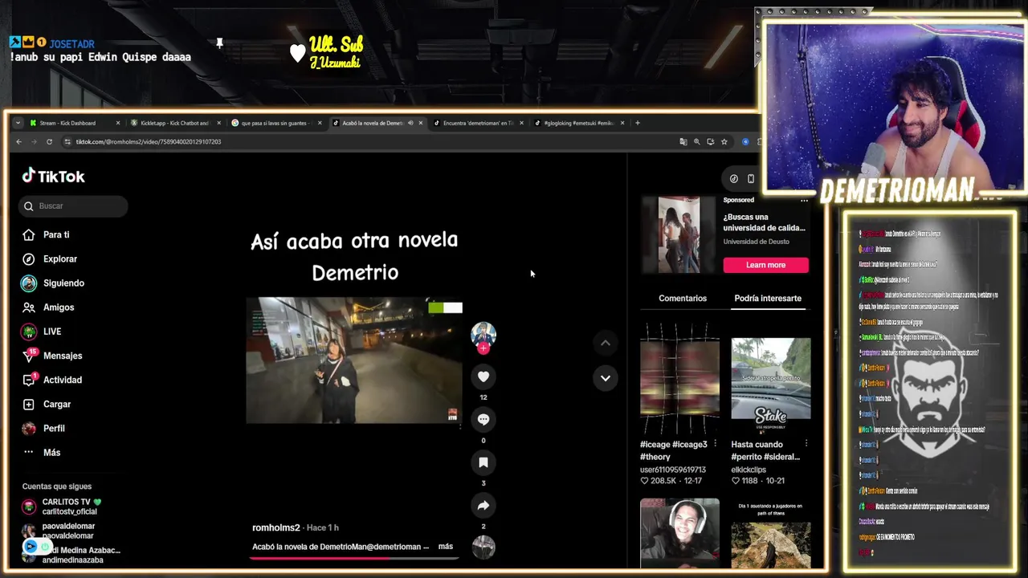This screenshot has width=1028, height=578.
Task: Open the TikTok logo home link
Action: pos(53,177)
